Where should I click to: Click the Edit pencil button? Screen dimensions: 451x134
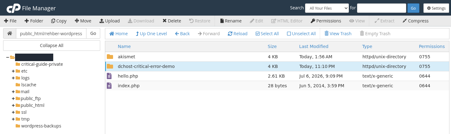tap(256, 21)
